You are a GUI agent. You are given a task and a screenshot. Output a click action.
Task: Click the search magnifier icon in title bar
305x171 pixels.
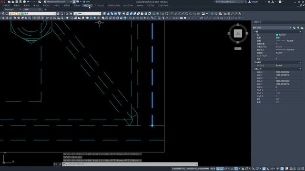(246, 2)
